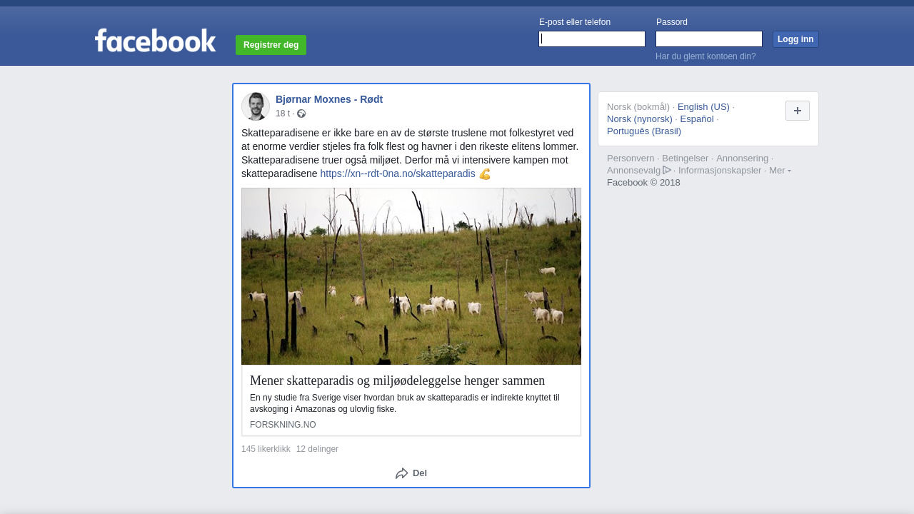
Task: Open Bjørnar Moxnes - Rødt page link
Action: [329, 99]
